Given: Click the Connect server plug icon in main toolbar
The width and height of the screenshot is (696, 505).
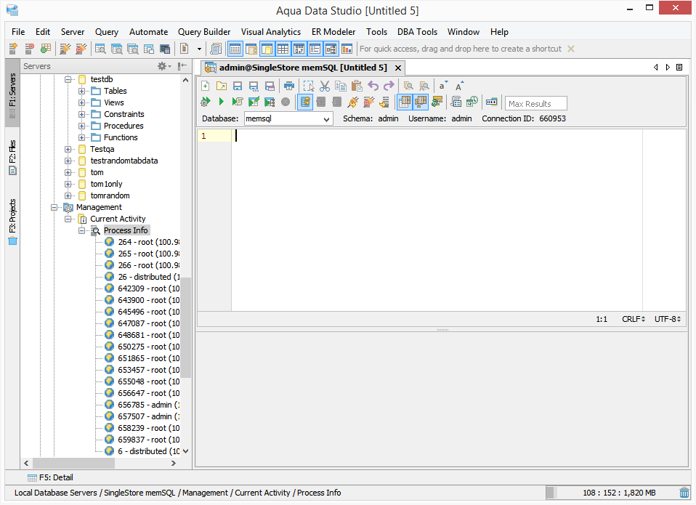Looking at the screenshot, I should coord(65,49).
